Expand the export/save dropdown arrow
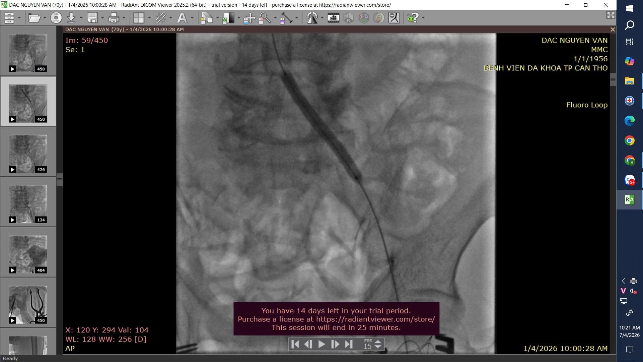 tap(102, 18)
